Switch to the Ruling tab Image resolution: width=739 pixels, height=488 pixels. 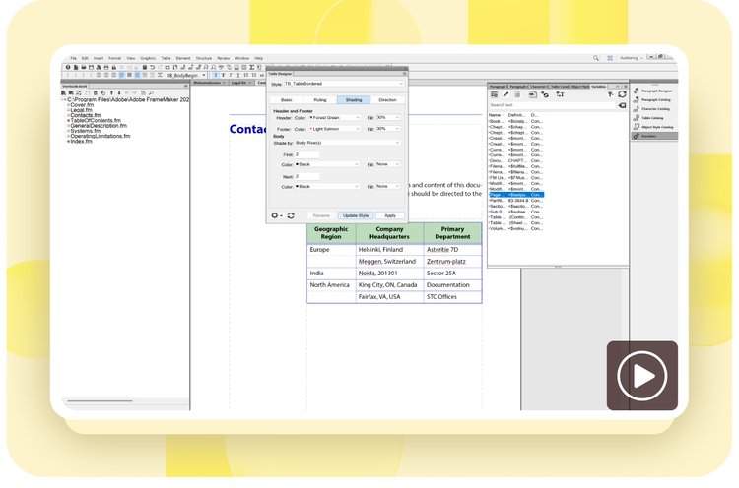320,100
